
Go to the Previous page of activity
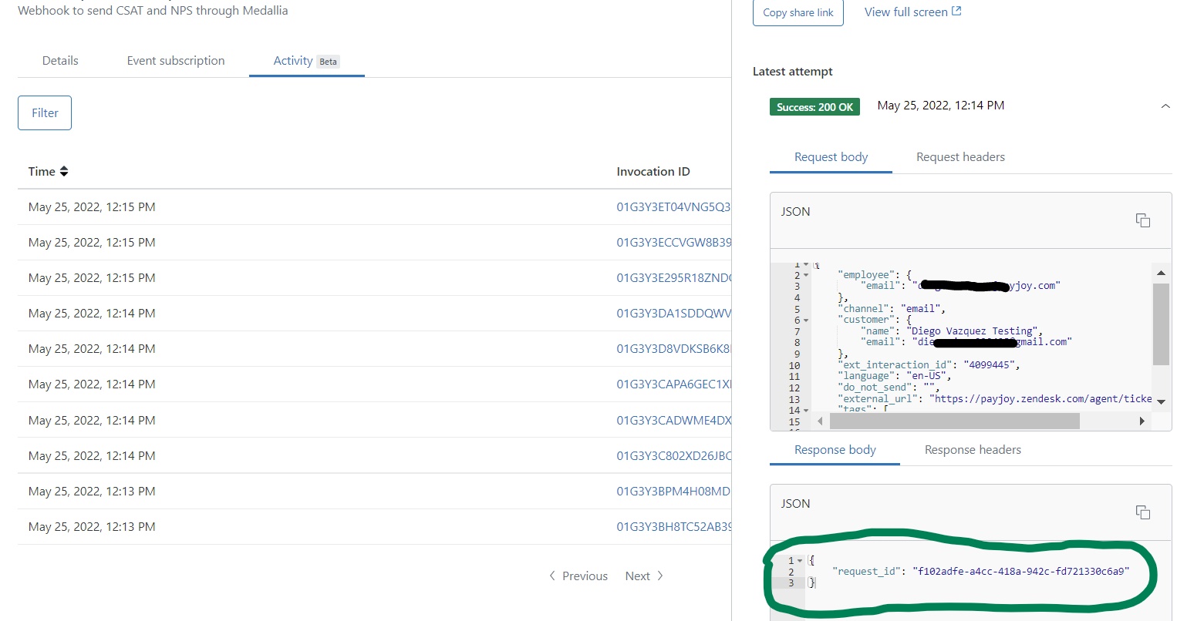[x=578, y=576]
